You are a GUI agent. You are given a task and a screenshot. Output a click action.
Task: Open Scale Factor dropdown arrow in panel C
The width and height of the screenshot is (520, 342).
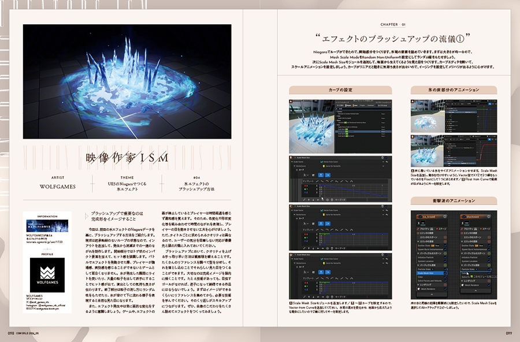[383, 210]
